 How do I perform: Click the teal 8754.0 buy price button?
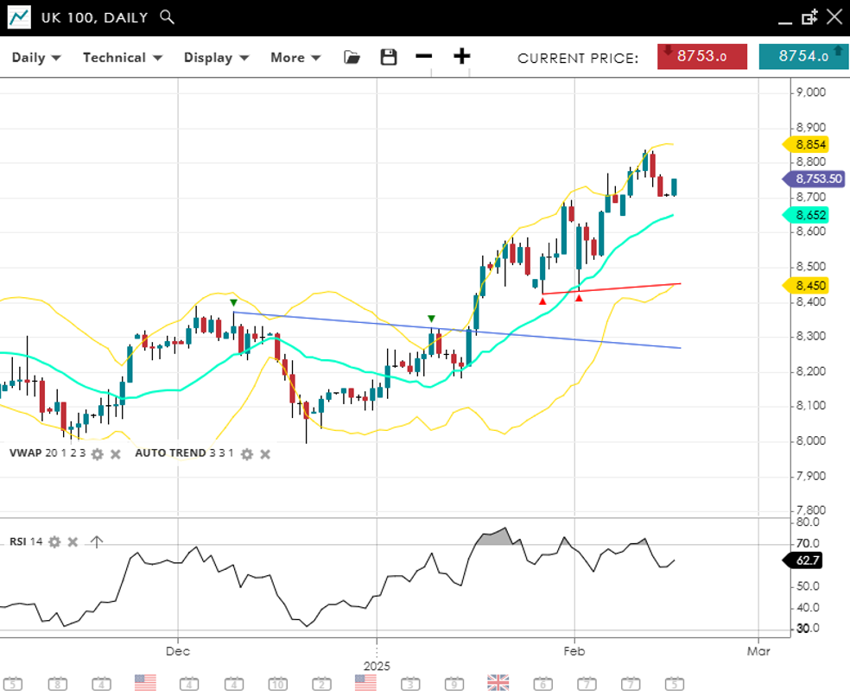point(802,57)
